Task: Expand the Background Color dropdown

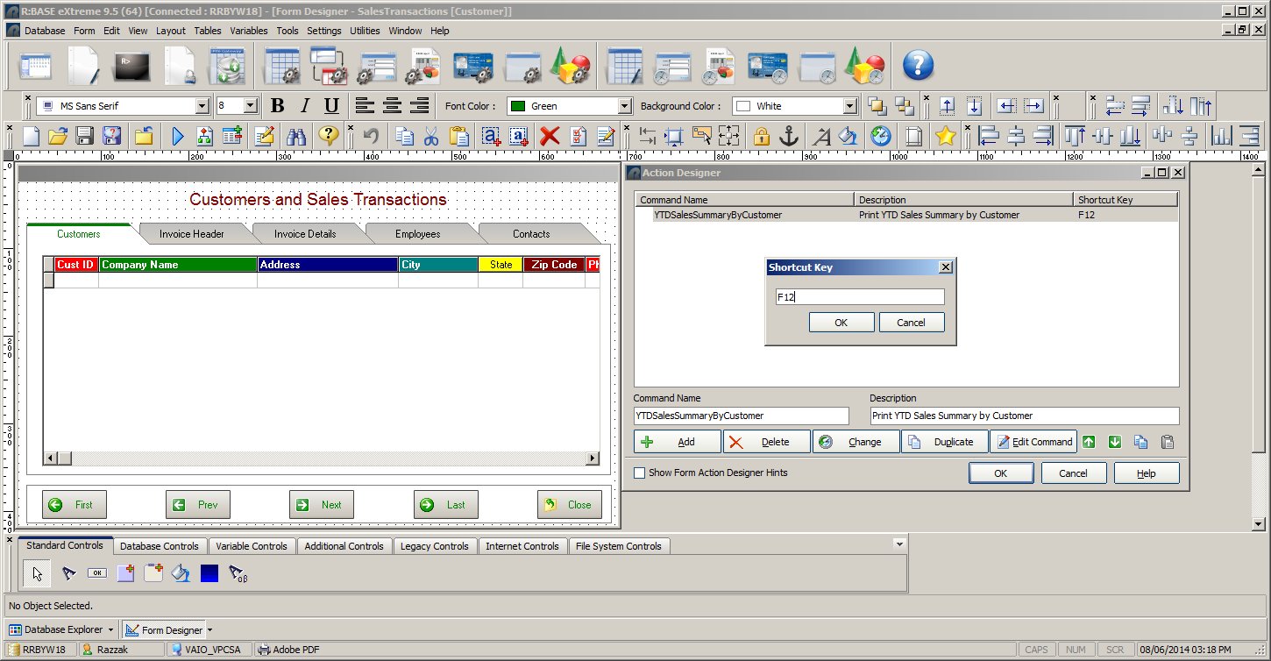Action: [x=849, y=106]
